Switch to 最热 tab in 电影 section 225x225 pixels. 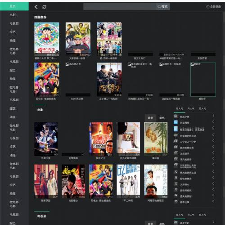point(162,118)
